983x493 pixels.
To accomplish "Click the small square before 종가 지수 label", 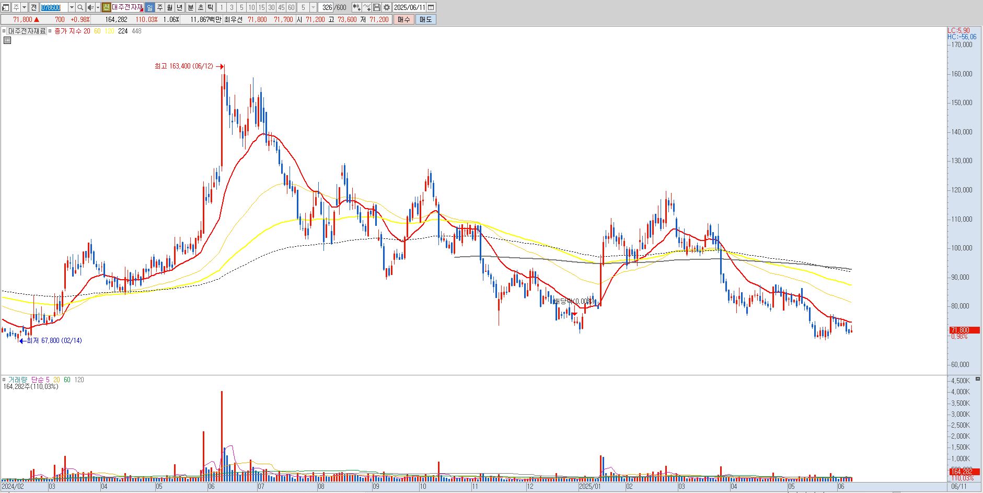I will [x=50, y=31].
